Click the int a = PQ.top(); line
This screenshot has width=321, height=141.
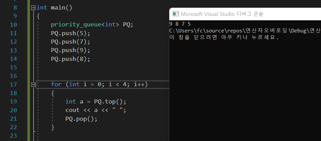pos(95,101)
